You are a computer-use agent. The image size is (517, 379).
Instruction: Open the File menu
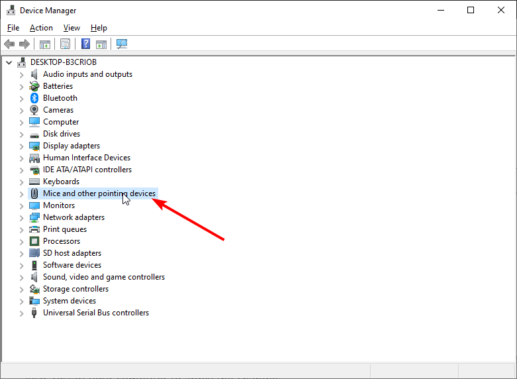(x=13, y=28)
